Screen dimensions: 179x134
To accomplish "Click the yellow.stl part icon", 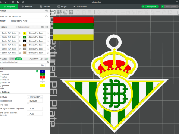I will pos(1,86).
